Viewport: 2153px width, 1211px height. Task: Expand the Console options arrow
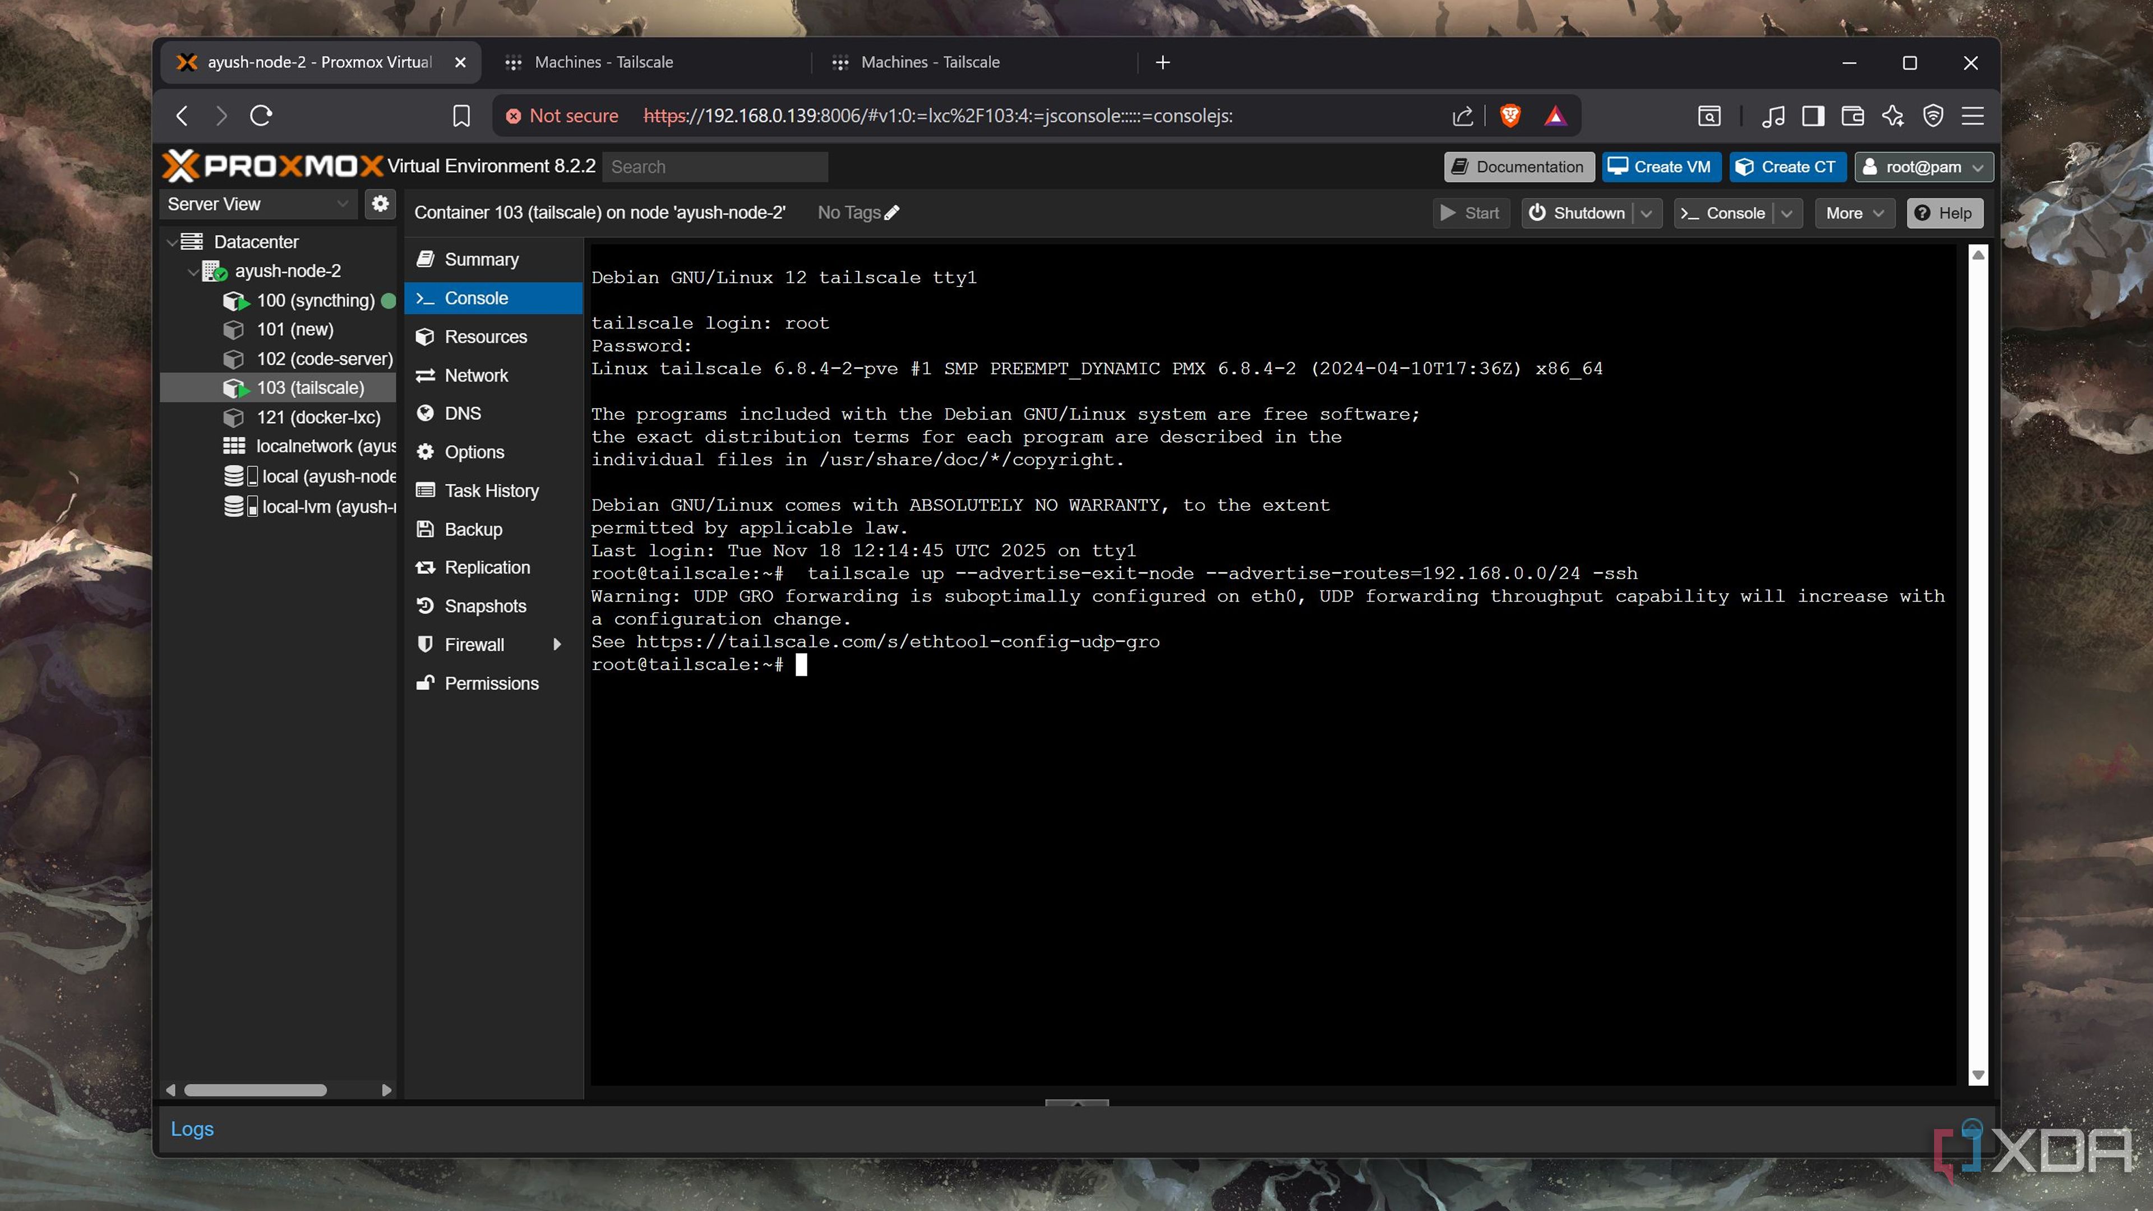tap(1787, 213)
